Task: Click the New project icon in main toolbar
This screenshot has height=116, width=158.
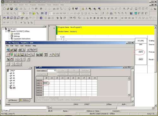Action: point(4,9)
